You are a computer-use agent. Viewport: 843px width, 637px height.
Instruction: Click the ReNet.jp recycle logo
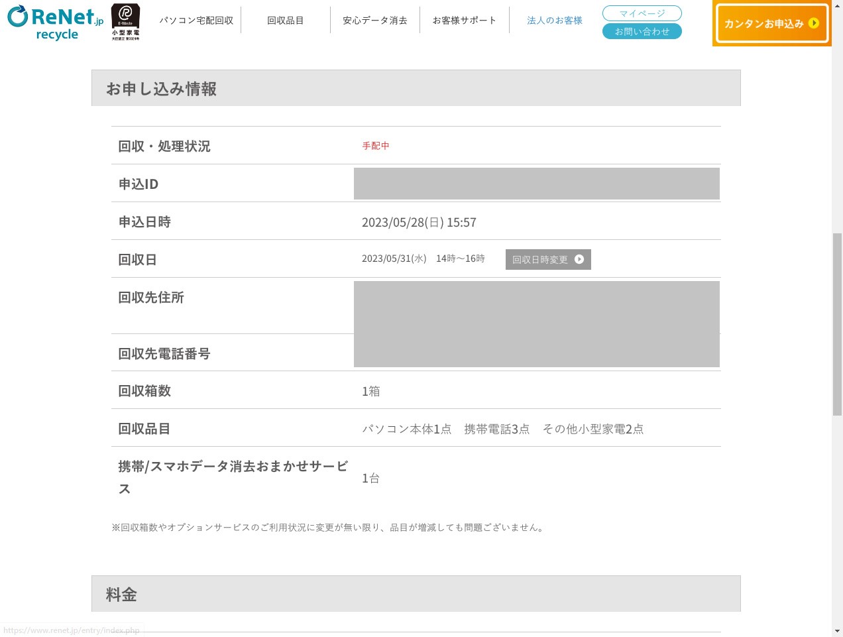56,23
